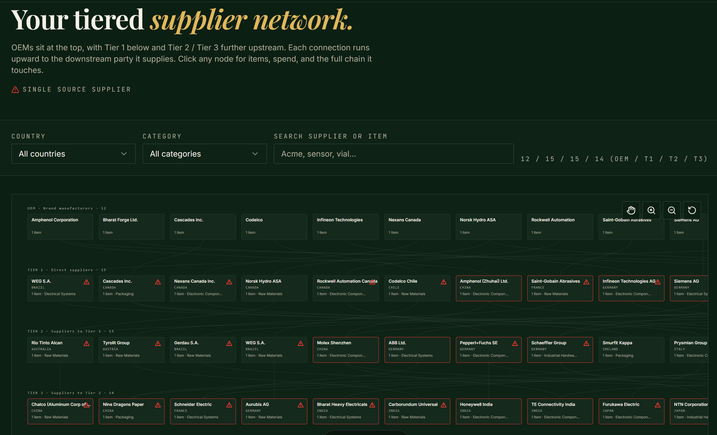The width and height of the screenshot is (717, 435).
Task: Click warning icon on Tyrolit Group card
Action: pos(158,343)
